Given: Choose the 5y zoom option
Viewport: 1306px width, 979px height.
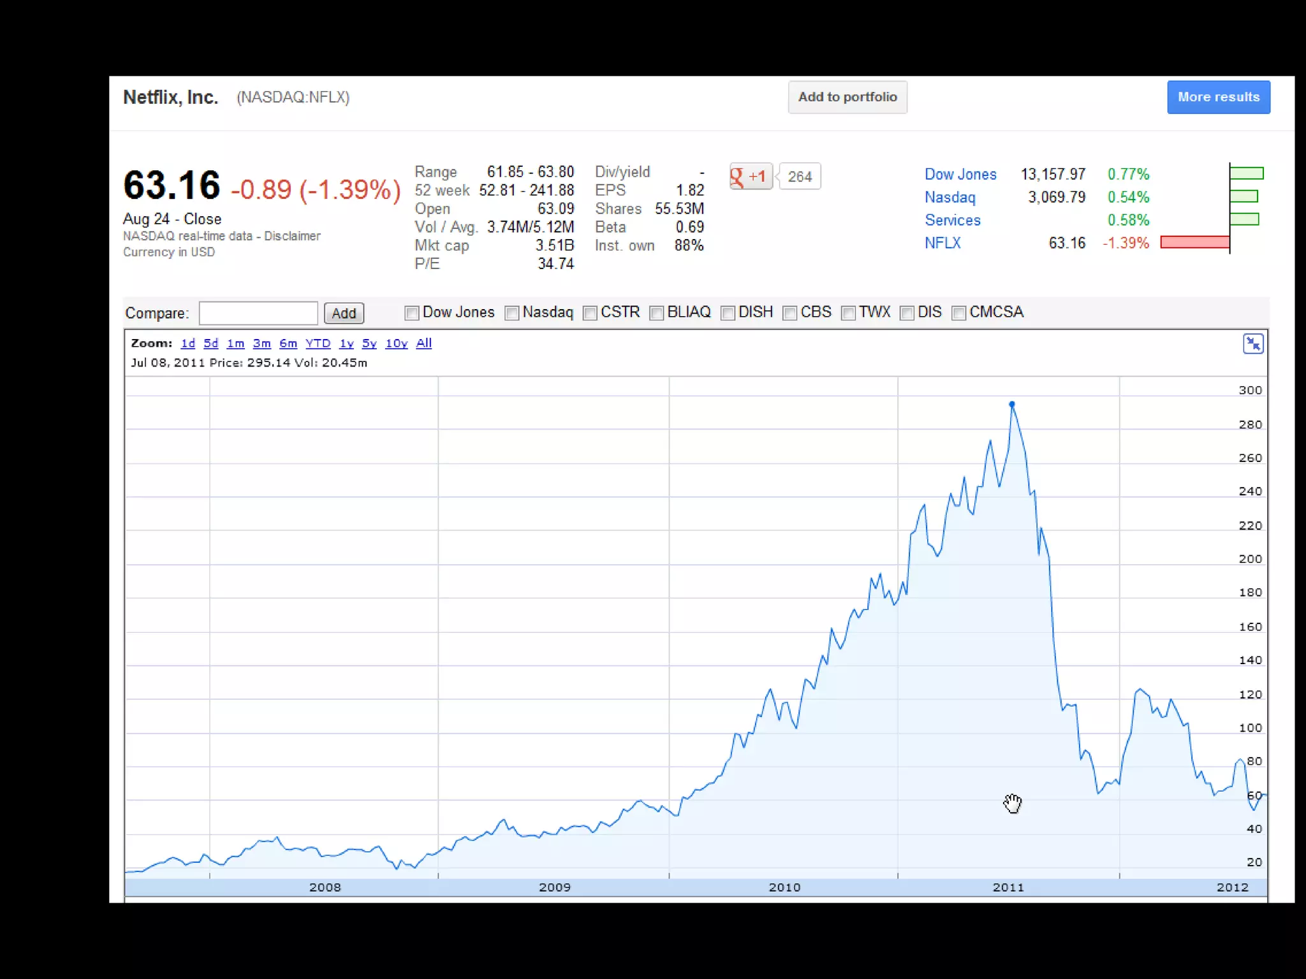Looking at the screenshot, I should pos(369,344).
